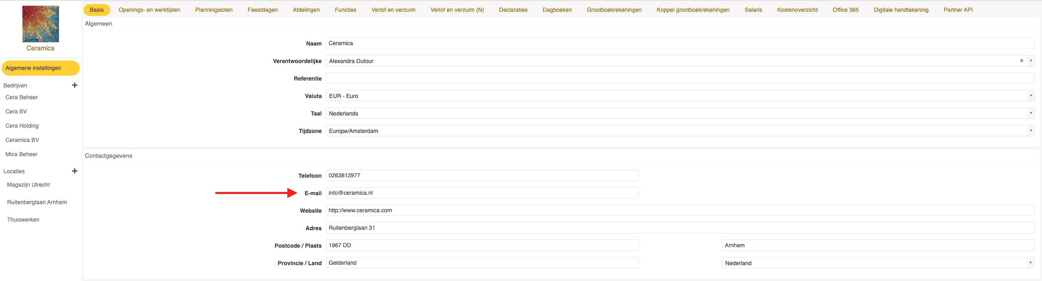
Task: Go to the Feestdagen tab
Action: [x=263, y=10]
